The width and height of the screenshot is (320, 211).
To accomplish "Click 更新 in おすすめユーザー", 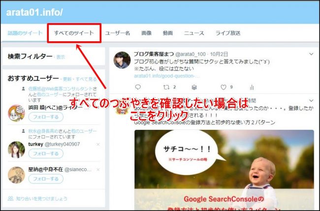I will [67, 79].
